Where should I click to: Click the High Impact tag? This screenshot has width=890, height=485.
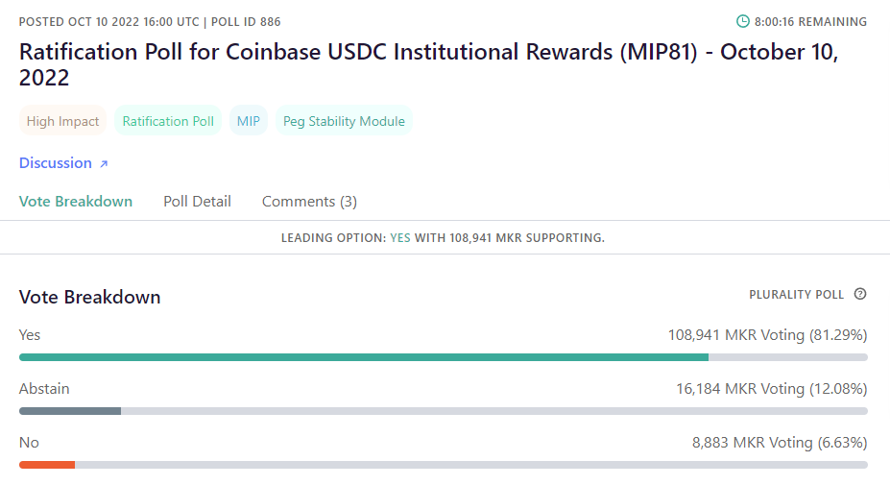(x=62, y=121)
